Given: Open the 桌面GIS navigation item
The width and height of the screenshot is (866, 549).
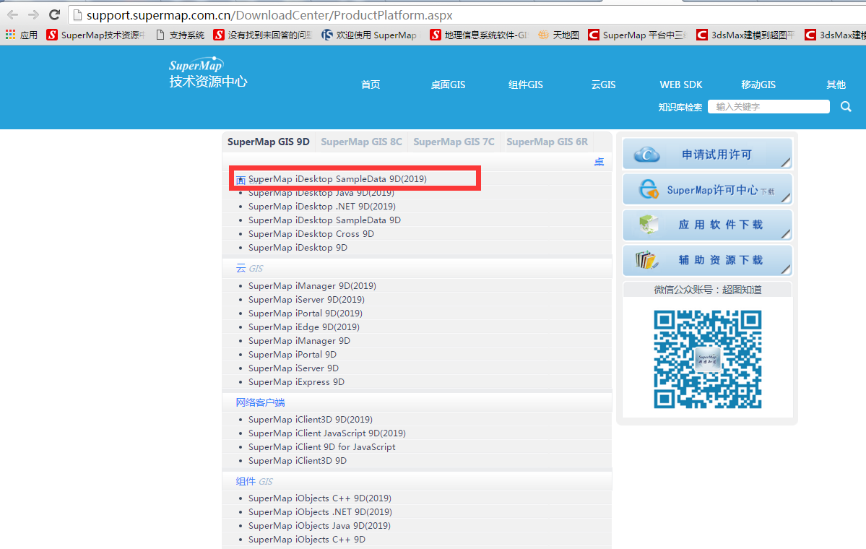Looking at the screenshot, I should coord(448,85).
